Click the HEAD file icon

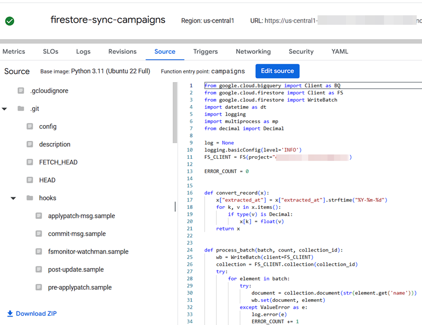point(30,180)
